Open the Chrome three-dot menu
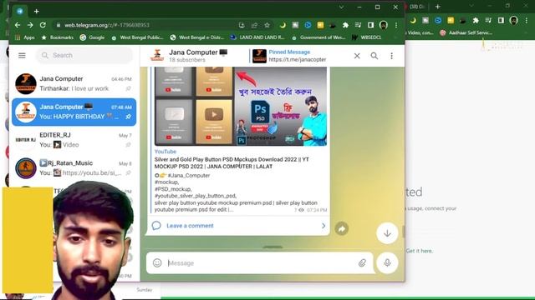Screen dimensions: 535x300 coord(396,25)
